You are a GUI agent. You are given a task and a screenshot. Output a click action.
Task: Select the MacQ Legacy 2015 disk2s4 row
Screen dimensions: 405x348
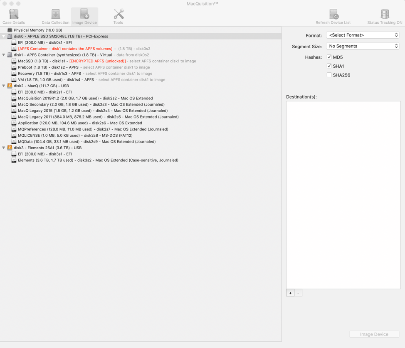(x=141, y=111)
